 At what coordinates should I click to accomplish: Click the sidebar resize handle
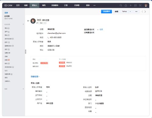coord(26,52)
